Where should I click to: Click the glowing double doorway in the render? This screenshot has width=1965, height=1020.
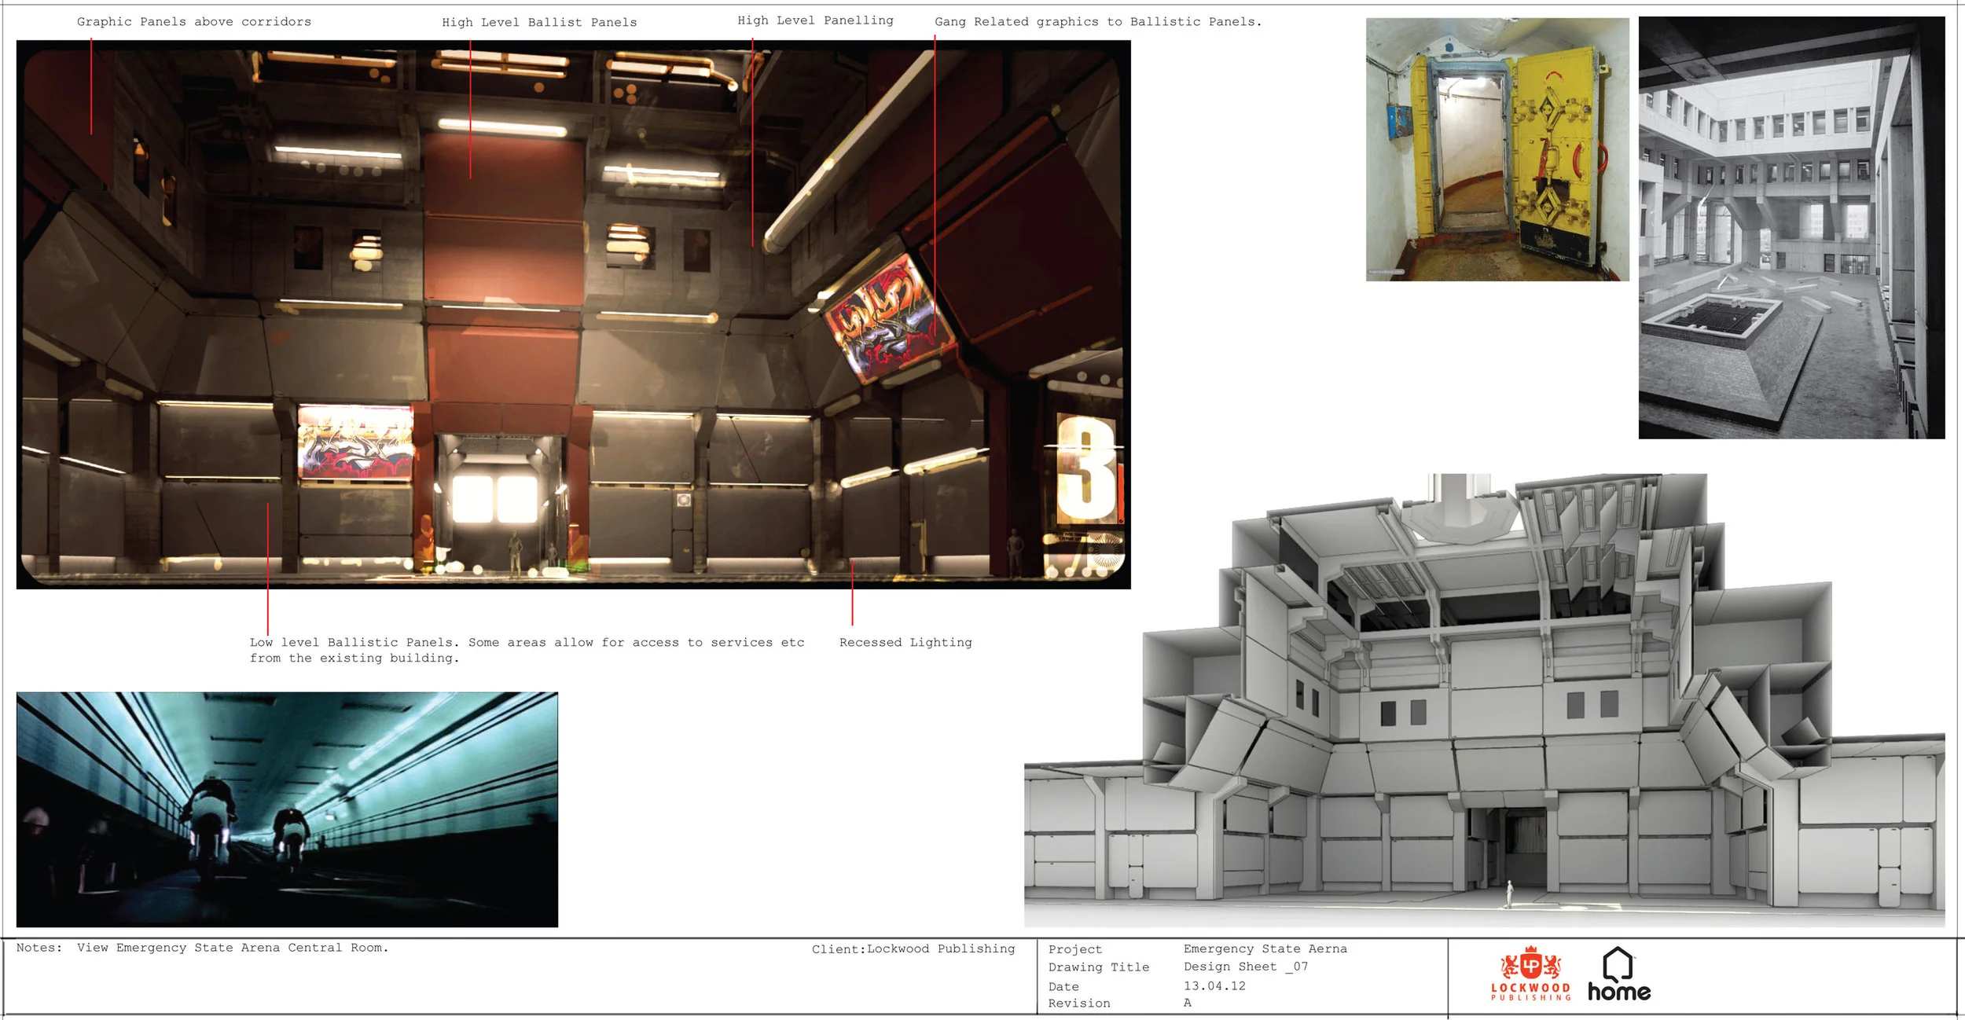click(x=495, y=499)
